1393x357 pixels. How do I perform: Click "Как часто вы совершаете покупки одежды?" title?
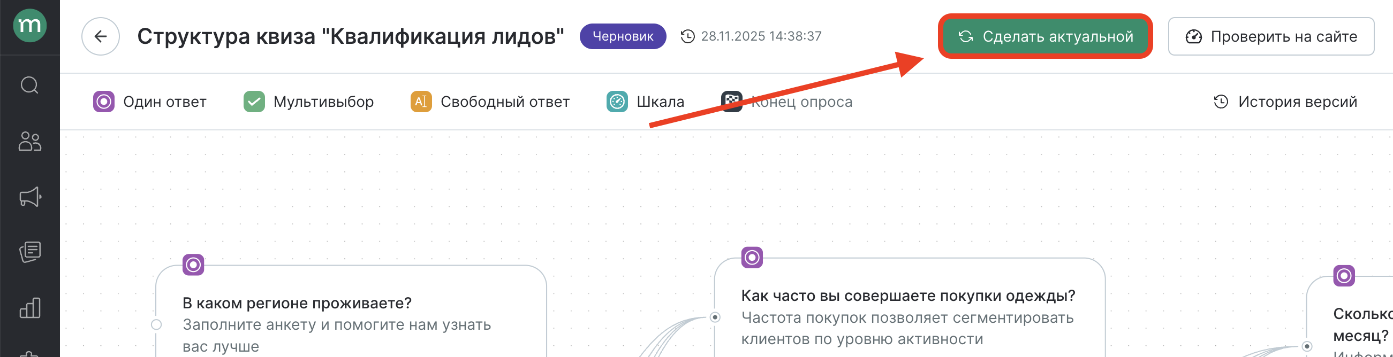[908, 296]
